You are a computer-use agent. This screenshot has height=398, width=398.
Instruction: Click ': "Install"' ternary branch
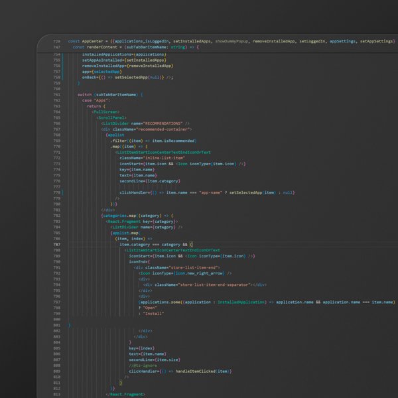click(x=151, y=314)
